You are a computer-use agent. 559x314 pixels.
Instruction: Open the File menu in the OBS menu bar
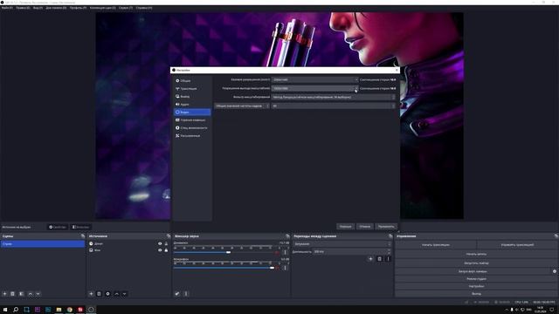pos(7,8)
